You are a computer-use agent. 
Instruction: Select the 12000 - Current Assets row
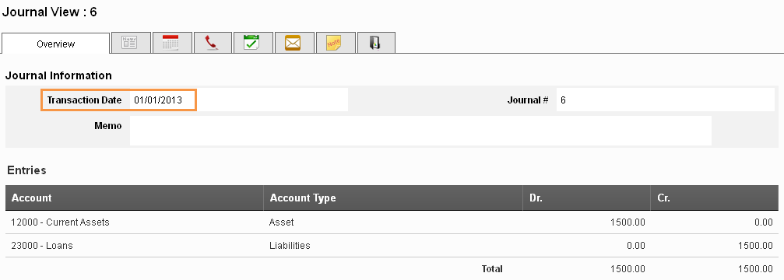(x=392, y=222)
